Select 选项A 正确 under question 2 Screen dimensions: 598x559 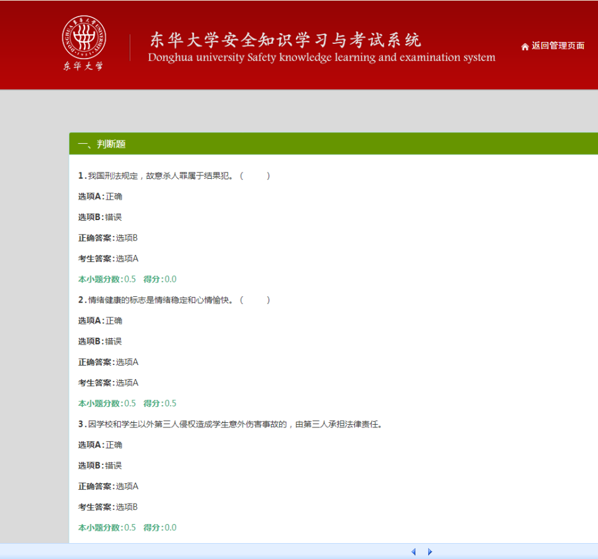[100, 321]
